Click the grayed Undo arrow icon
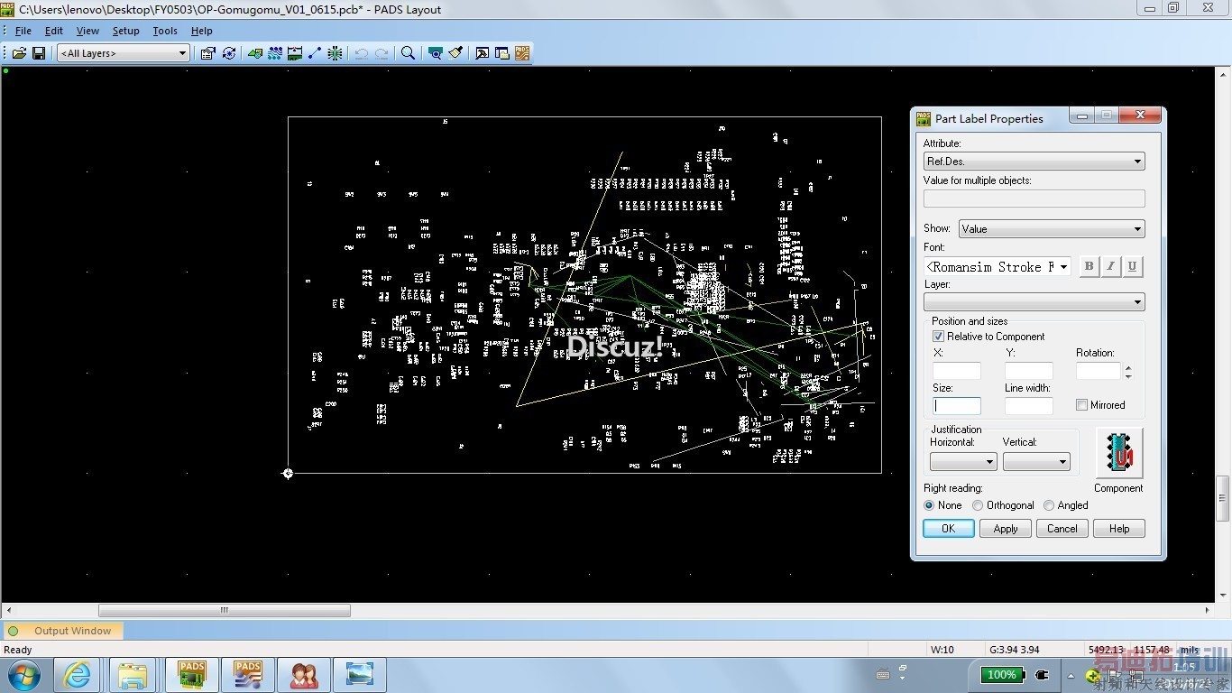The width and height of the screenshot is (1232, 693). pos(362,53)
